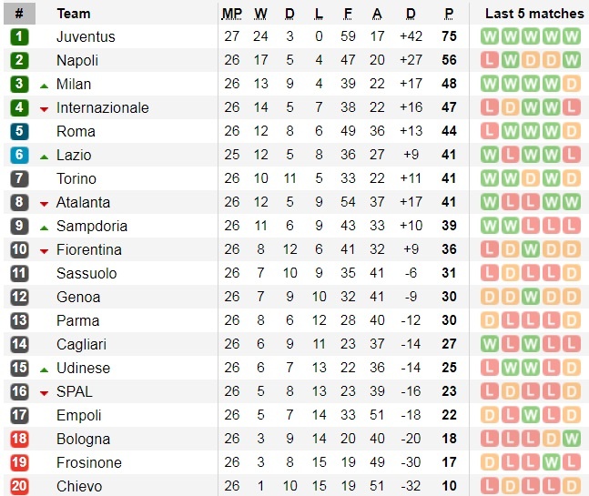Click Torino rank 7 gray badge
589x496 pixels.
[x=20, y=179]
